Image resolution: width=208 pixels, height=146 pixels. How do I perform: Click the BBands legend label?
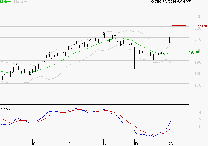click(x=18, y=2)
